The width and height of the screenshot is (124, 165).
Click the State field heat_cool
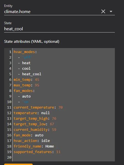[x=60, y=29]
